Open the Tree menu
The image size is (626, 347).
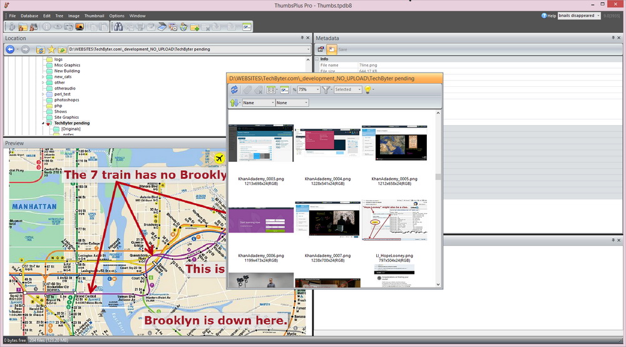tap(59, 16)
